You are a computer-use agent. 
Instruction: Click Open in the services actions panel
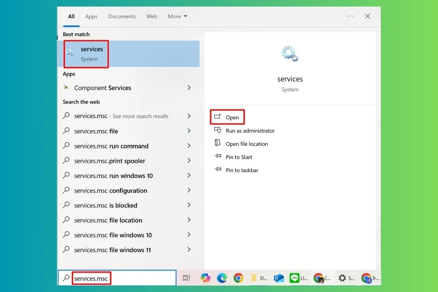232,117
